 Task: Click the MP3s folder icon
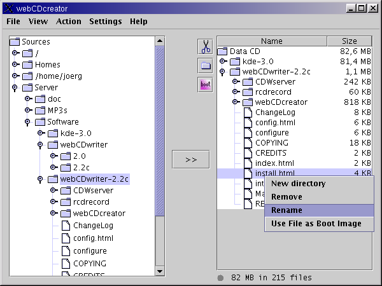click(40, 111)
